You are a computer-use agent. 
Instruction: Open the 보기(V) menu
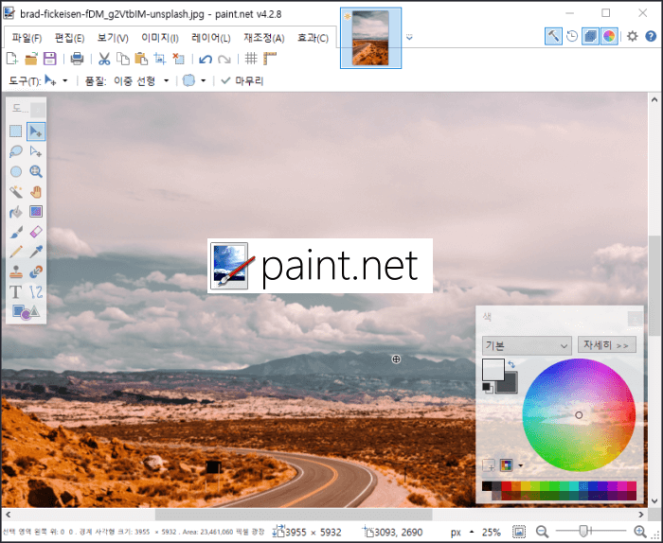tap(113, 38)
